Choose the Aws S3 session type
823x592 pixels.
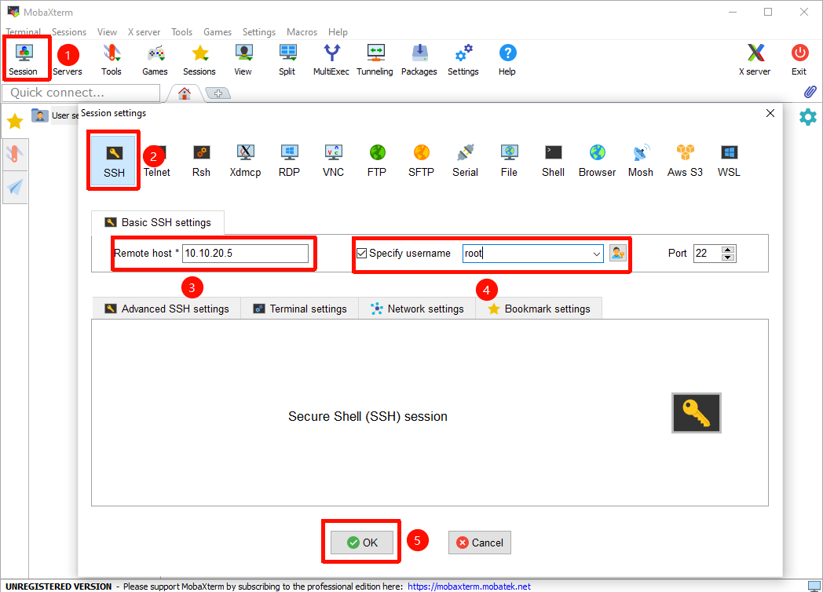[x=685, y=160]
